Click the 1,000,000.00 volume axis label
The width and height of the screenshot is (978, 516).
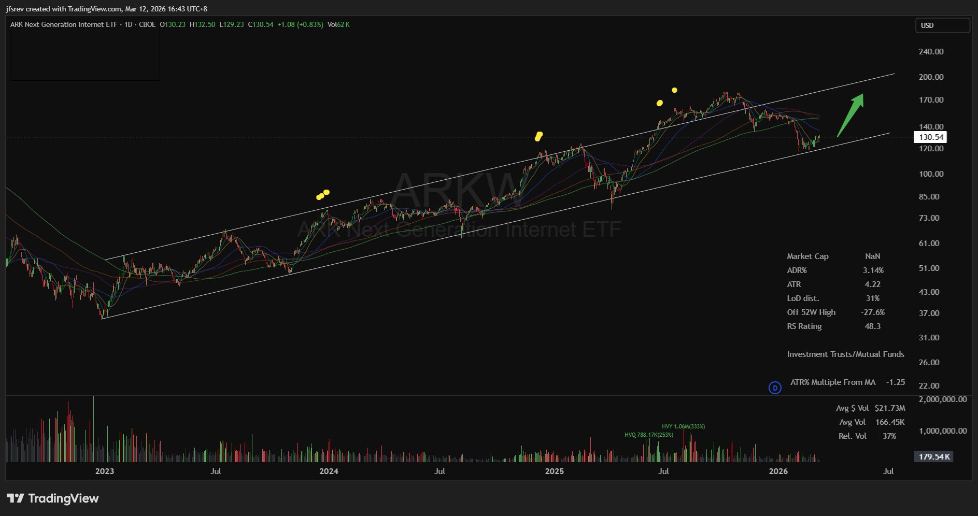(943, 431)
